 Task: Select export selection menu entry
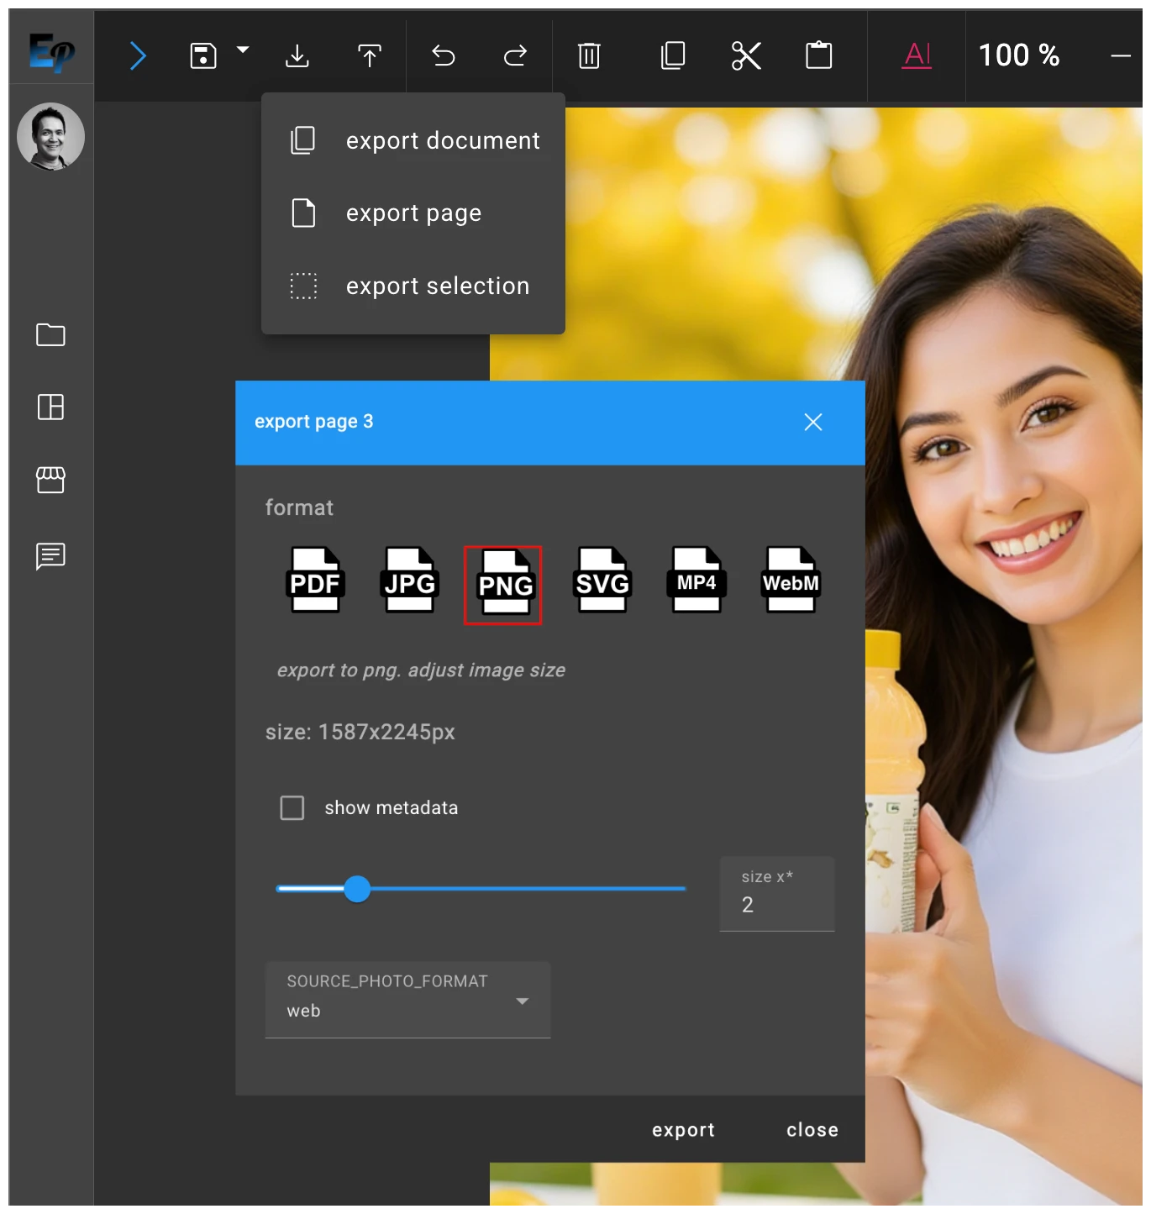pos(437,286)
